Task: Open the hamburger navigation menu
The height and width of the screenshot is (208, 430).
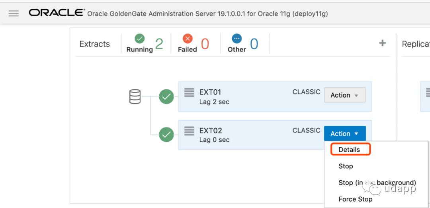Action: (14, 13)
